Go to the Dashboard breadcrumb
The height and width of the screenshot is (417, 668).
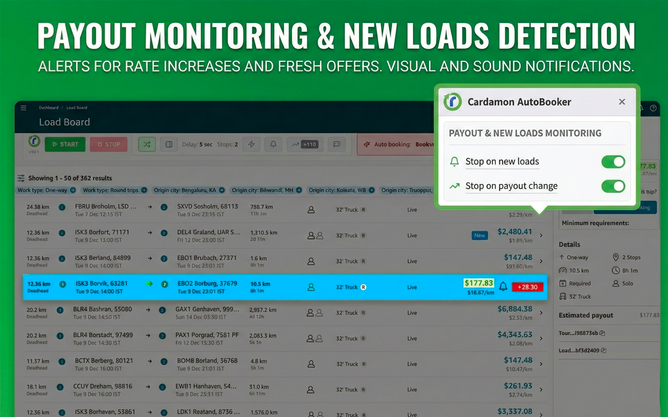click(49, 108)
